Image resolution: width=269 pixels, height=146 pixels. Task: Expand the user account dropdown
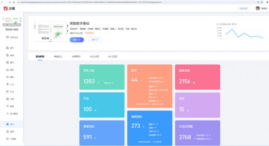(262, 8)
